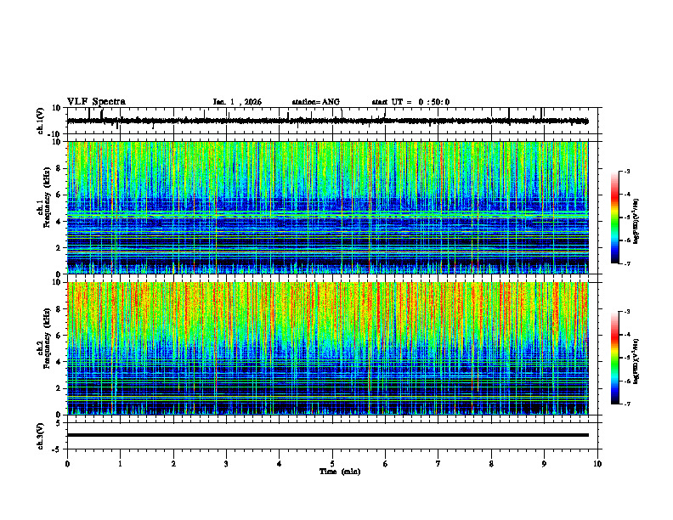The height and width of the screenshot is (520, 673).
Task: Click the "station=ANG" header label
Action: click(316, 102)
